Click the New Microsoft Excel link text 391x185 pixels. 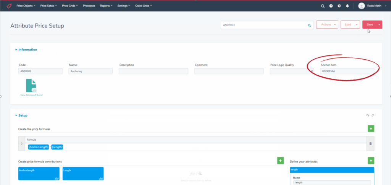coord(31,95)
